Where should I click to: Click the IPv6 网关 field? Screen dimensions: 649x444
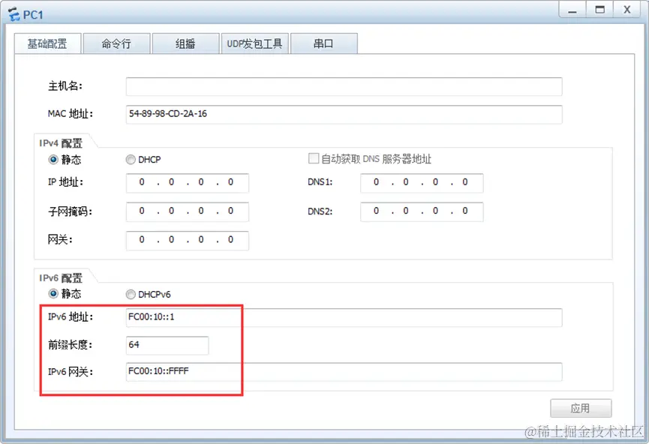344,371
